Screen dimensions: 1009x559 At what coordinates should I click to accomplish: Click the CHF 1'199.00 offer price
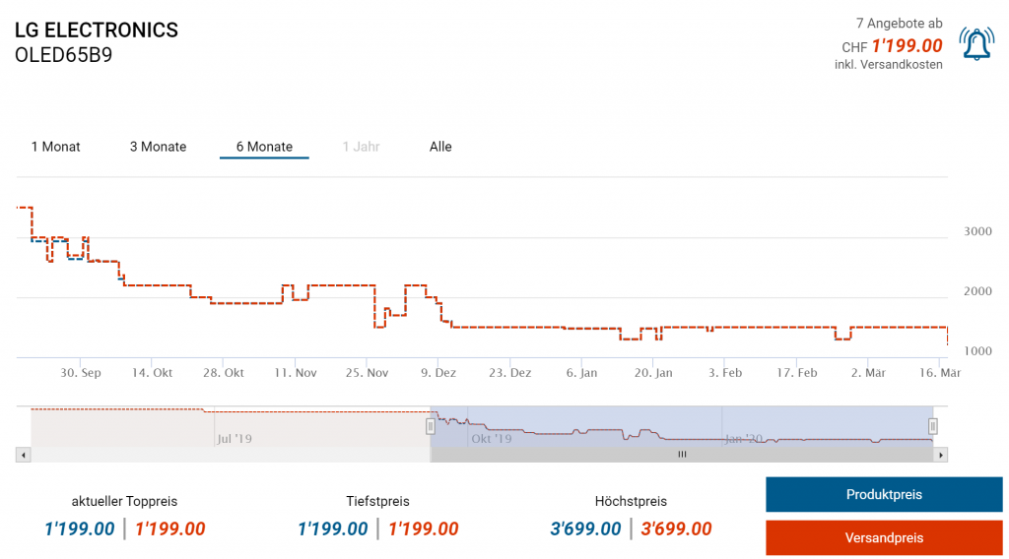907,45
